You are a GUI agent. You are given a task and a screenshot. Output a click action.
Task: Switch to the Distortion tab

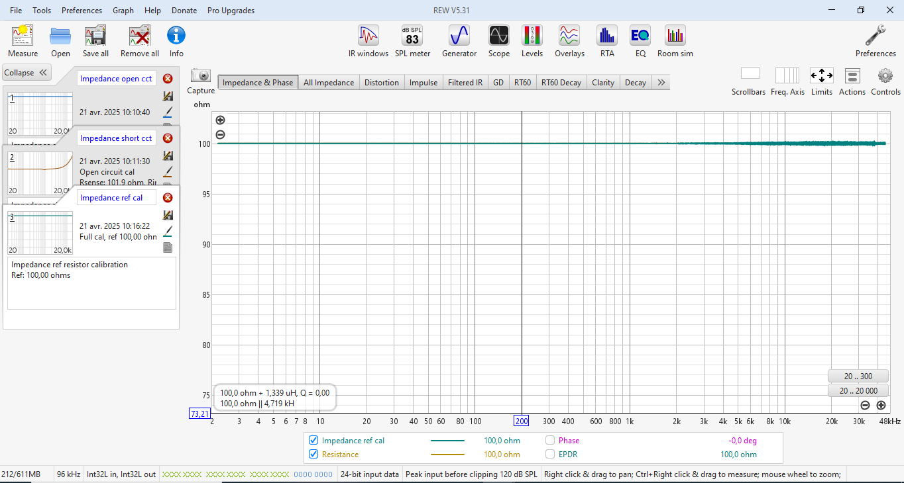point(381,83)
